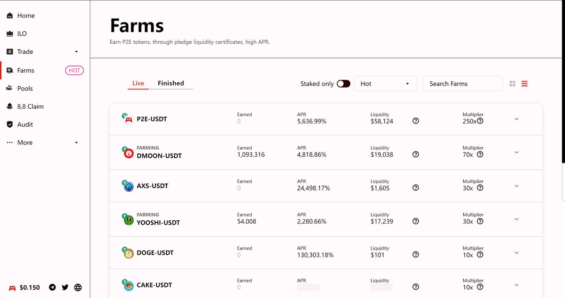Open the Twitter link icon
Viewport: 565px width, 298px height.
click(65, 287)
